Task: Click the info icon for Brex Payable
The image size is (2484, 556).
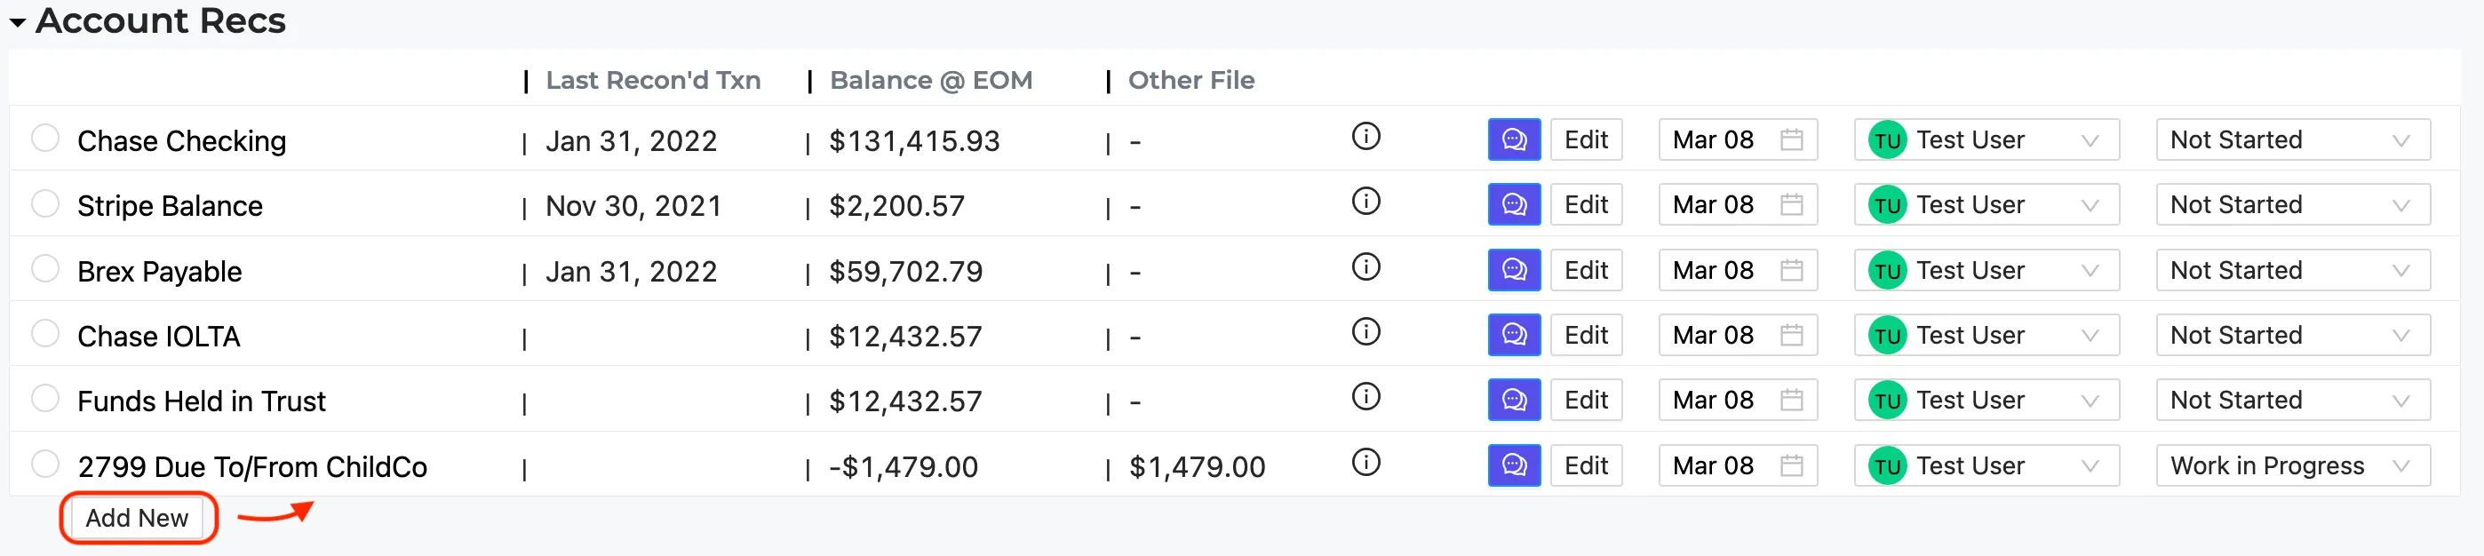Action: click(x=1365, y=267)
